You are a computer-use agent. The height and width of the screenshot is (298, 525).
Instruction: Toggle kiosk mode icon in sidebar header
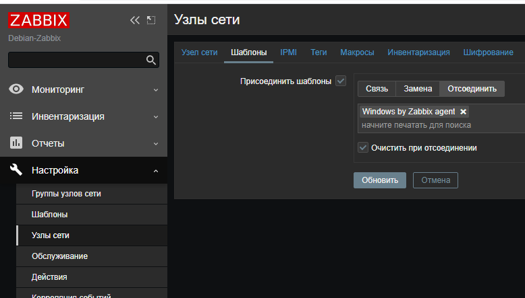click(x=151, y=20)
